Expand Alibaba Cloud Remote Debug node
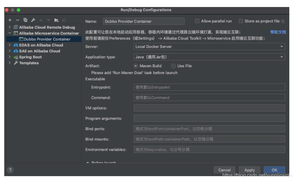 [x=10, y=27]
